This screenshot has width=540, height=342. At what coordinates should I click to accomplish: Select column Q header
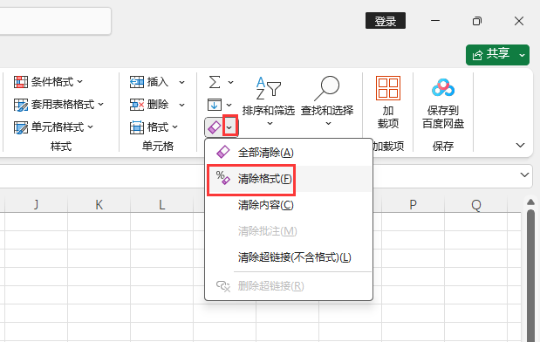[476, 205]
